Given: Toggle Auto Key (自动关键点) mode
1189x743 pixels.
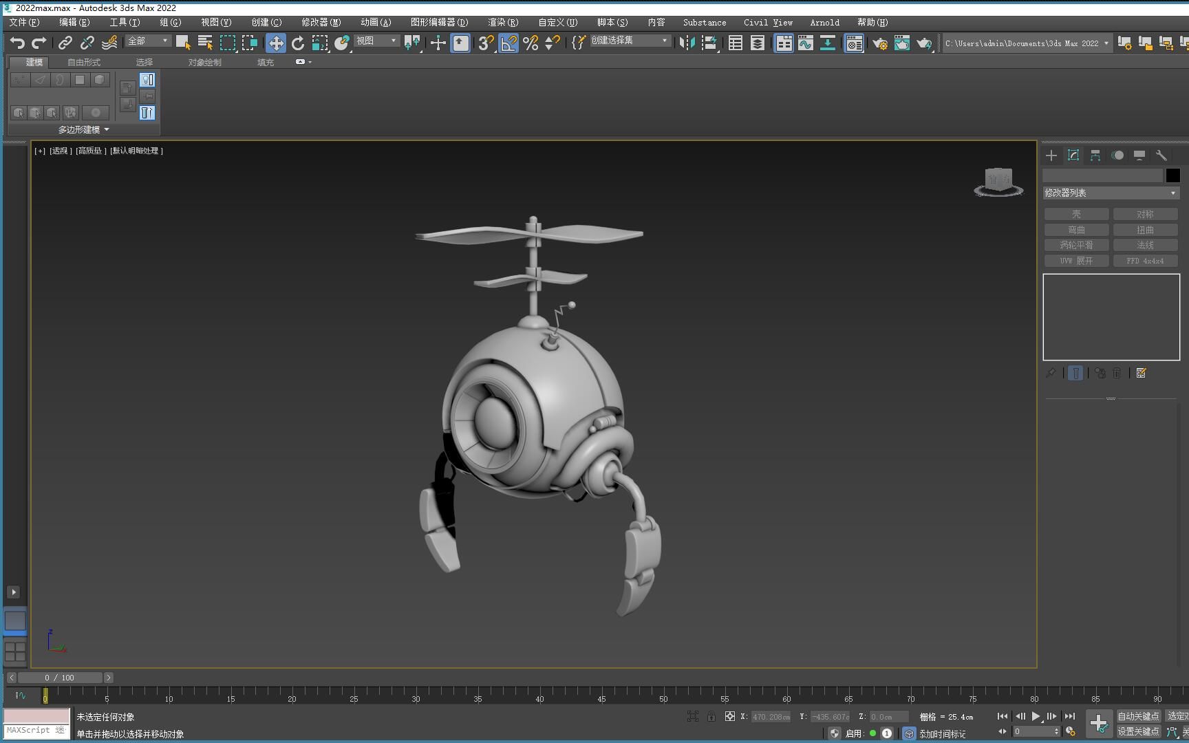Looking at the screenshot, I should click(1138, 716).
